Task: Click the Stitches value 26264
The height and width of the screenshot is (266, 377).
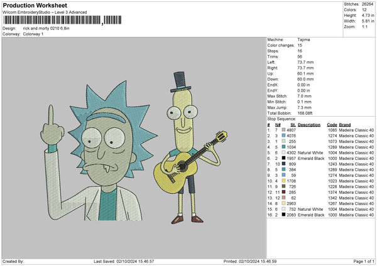Action: [368, 4]
